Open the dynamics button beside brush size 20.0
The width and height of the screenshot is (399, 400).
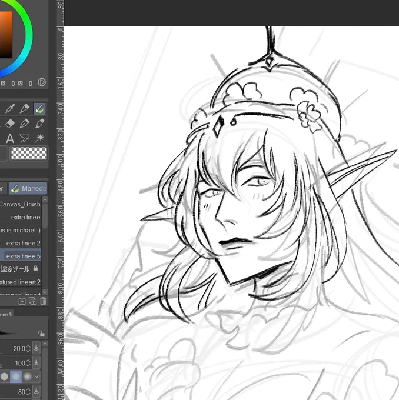click(x=36, y=348)
